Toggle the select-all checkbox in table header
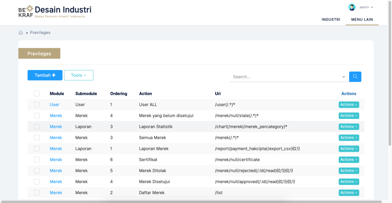 click(x=37, y=93)
